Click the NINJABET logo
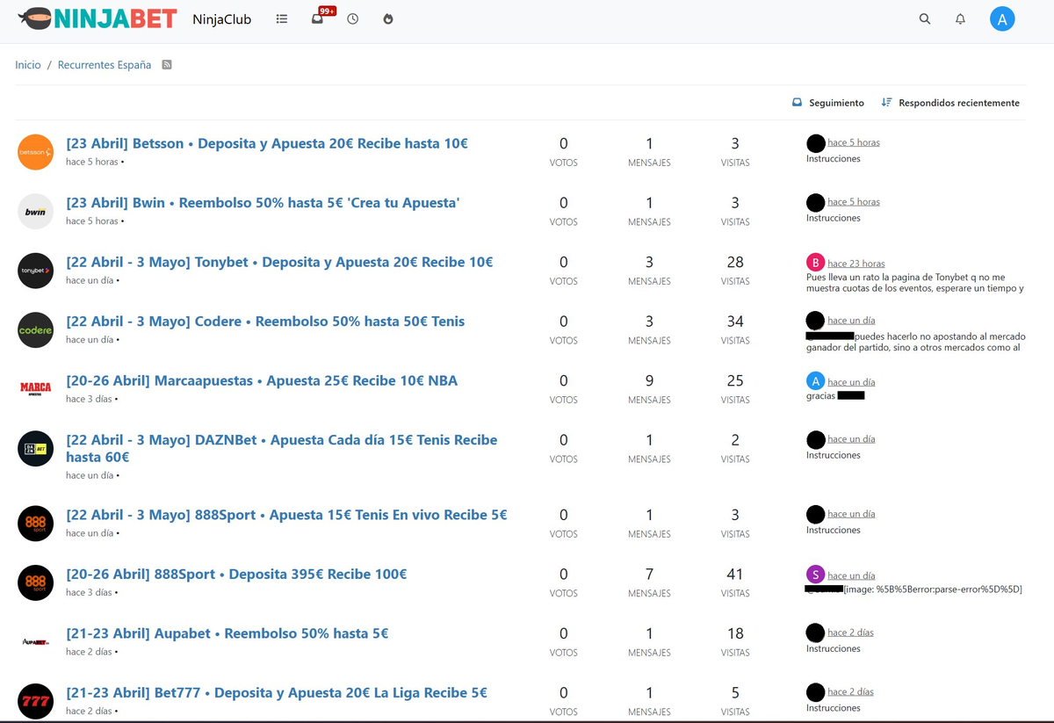The height and width of the screenshot is (723, 1054). click(x=97, y=18)
